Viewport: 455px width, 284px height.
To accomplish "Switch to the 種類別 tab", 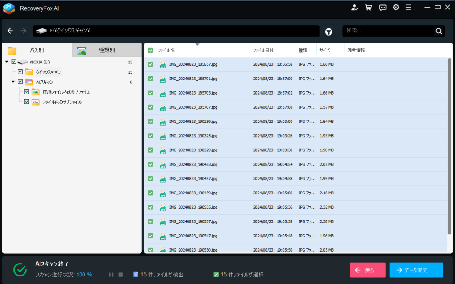I will coord(107,50).
